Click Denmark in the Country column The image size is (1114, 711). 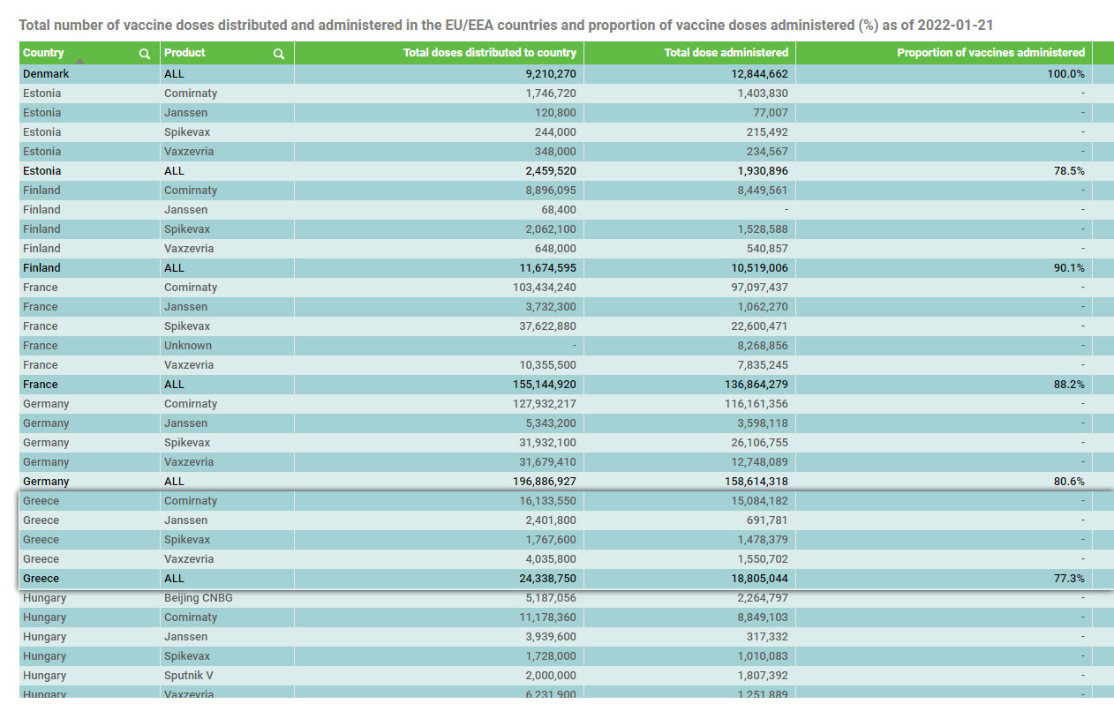pyautogui.click(x=46, y=74)
